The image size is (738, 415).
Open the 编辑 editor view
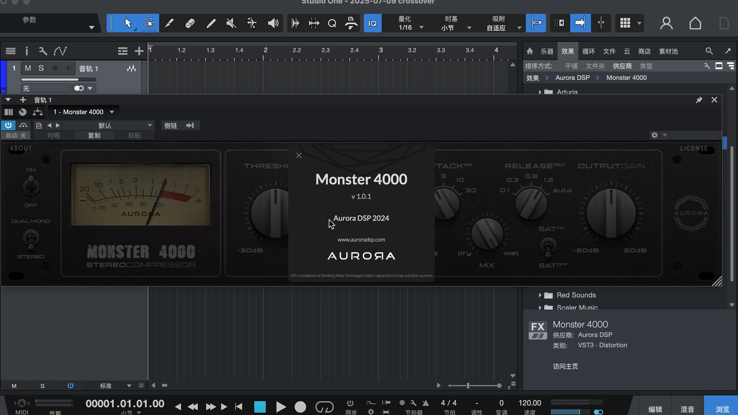coord(655,409)
